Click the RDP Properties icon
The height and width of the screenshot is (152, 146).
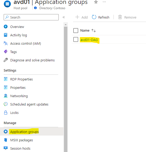click(6, 79)
